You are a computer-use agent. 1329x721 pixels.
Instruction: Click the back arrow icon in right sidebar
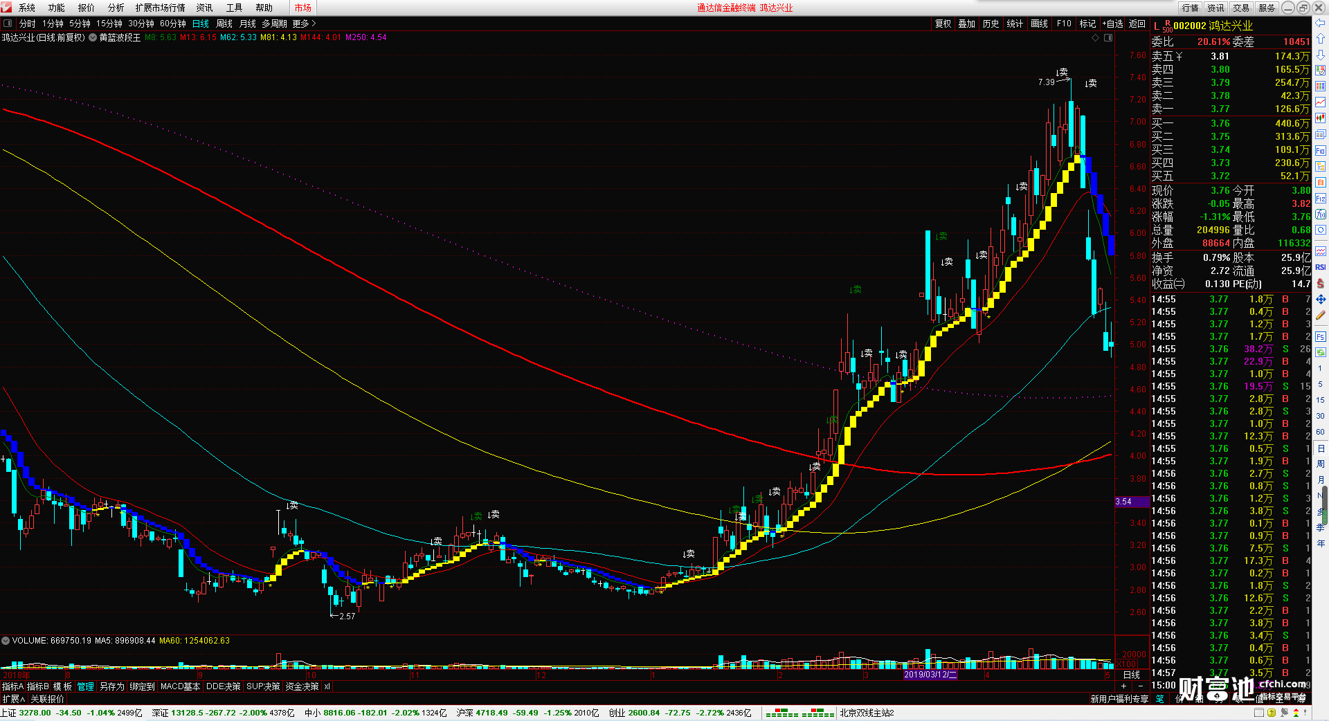click(x=1320, y=23)
